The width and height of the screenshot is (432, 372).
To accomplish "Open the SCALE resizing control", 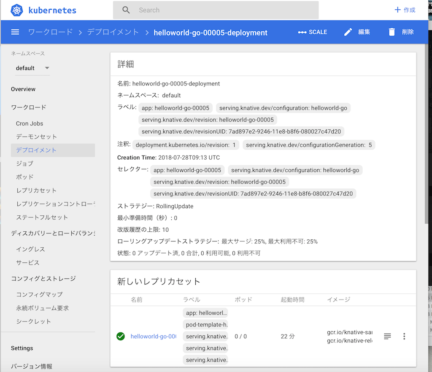I will coord(312,32).
